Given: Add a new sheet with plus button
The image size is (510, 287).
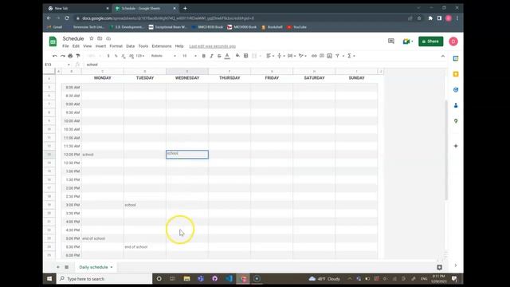Looking at the screenshot, I should coord(58,267).
